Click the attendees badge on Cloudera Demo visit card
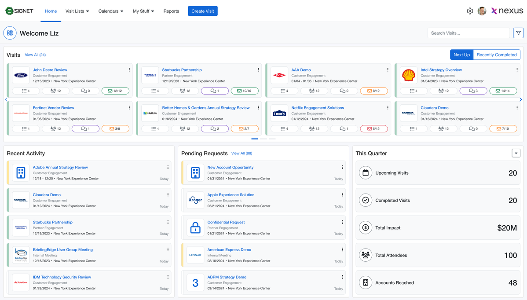 pyautogui.click(x=443, y=129)
